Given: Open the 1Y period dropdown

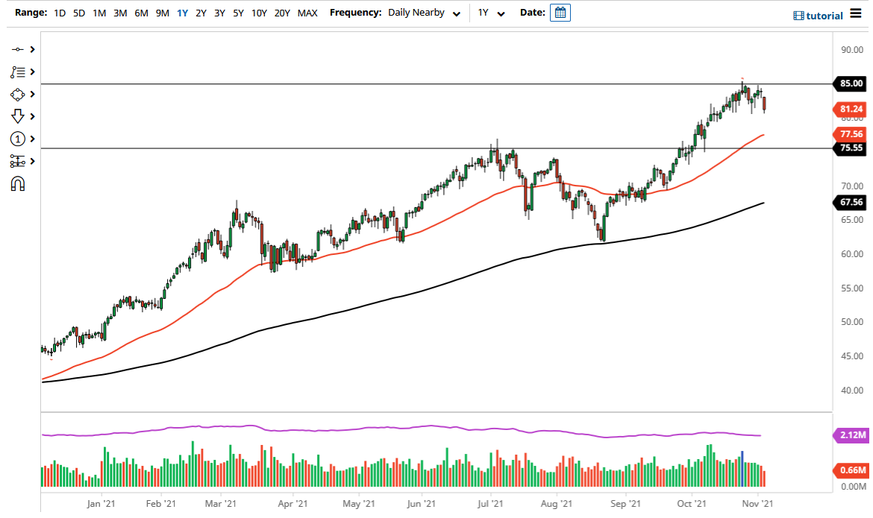Looking at the screenshot, I should (491, 13).
